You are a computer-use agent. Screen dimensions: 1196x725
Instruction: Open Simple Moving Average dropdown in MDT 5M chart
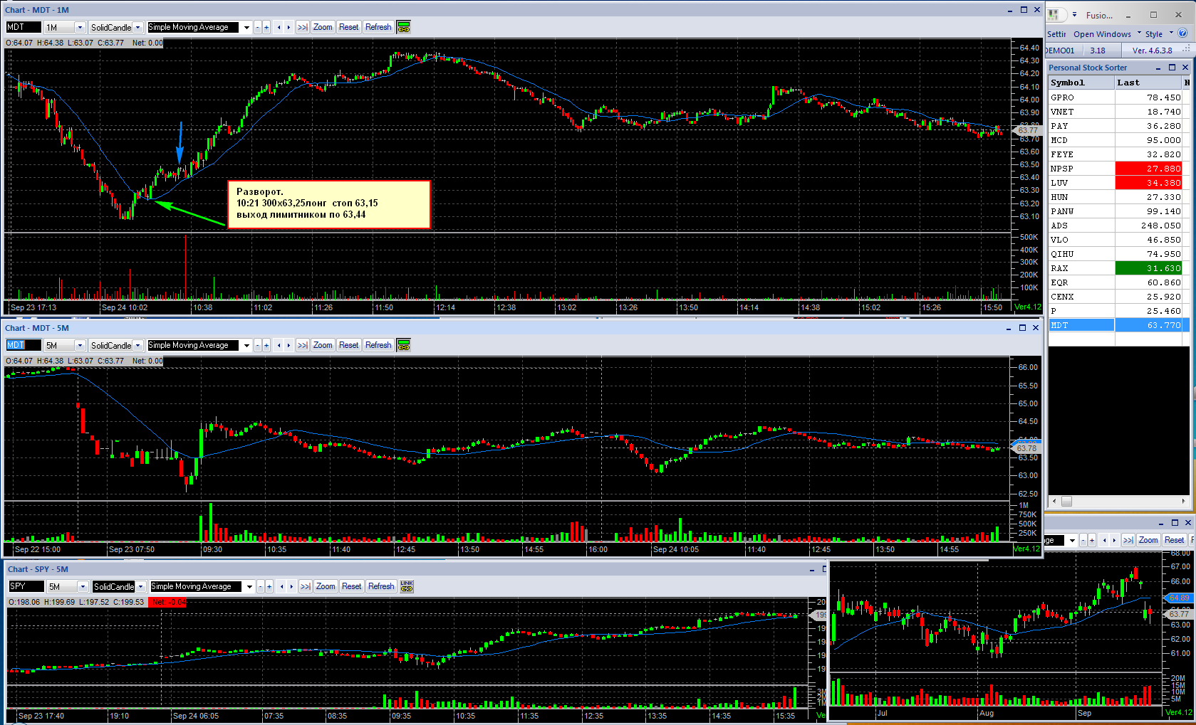[247, 345]
